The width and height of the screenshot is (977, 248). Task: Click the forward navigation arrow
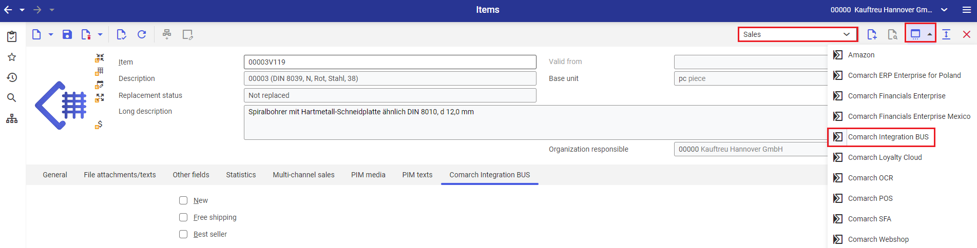[x=37, y=10]
